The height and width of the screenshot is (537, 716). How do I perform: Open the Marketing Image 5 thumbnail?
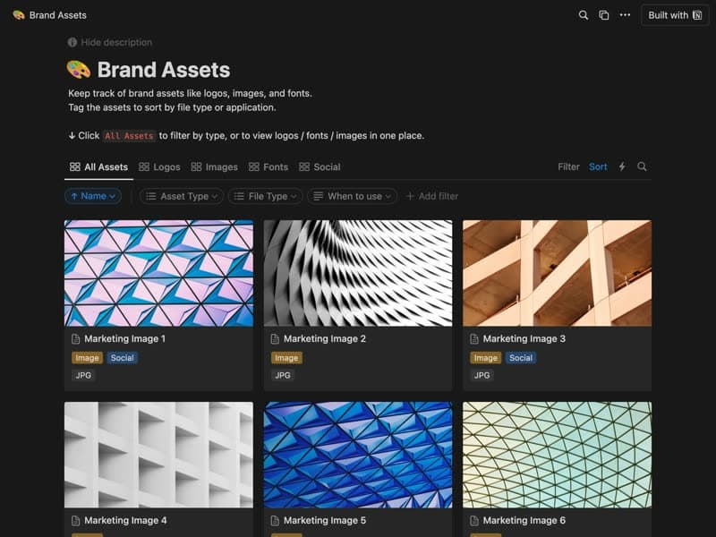tap(358, 455)
